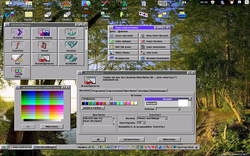The height and width of the screenshot is (156, 250).
Task: Launch the Backup desktop icon
Action: 67,5
